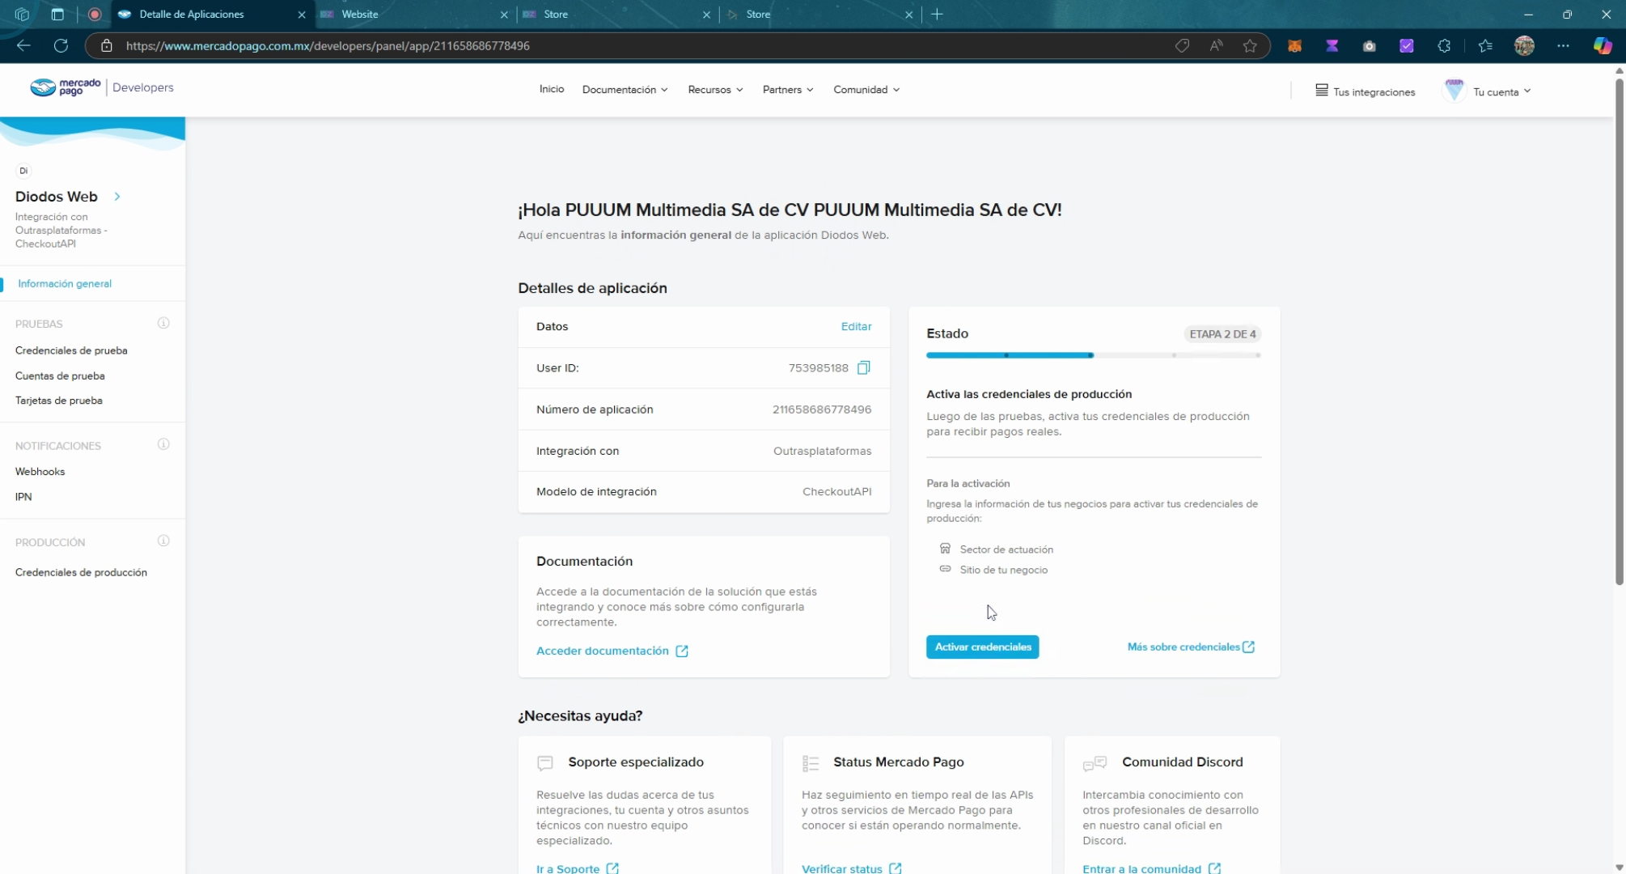
Task: Expand the Recursos dropdown menu
Action: tap(715, 90)
